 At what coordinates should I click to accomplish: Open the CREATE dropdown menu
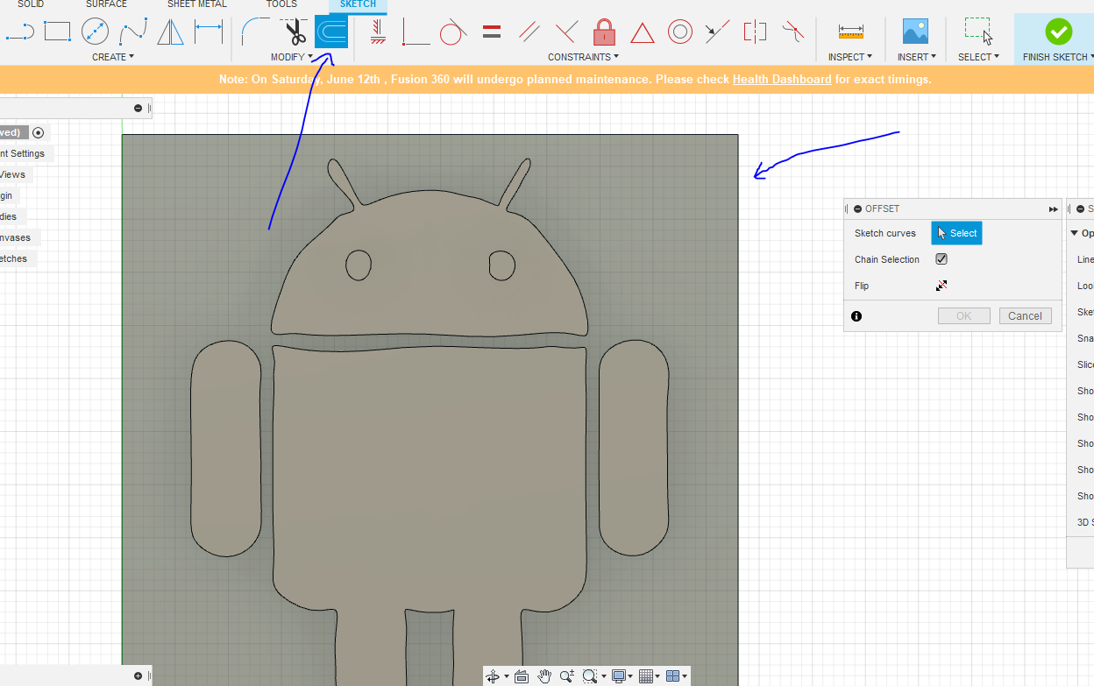[113, 57]
